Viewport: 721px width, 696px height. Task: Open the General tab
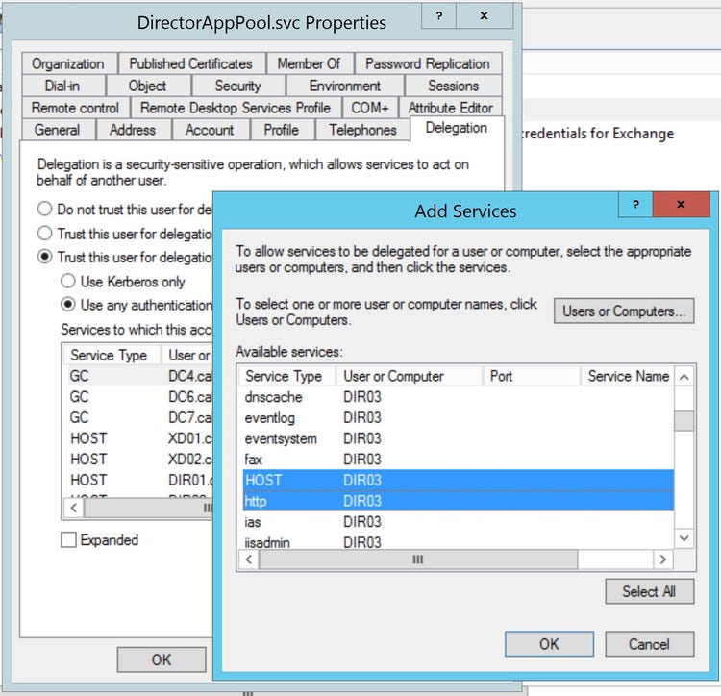coord(57,130)
